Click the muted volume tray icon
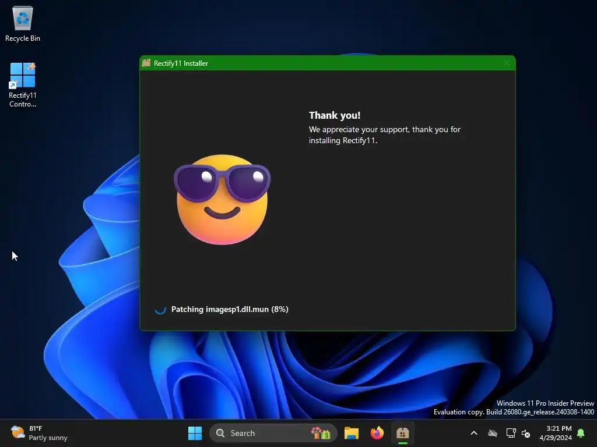Viewport: 597px width, 447px height. point(526,433)
